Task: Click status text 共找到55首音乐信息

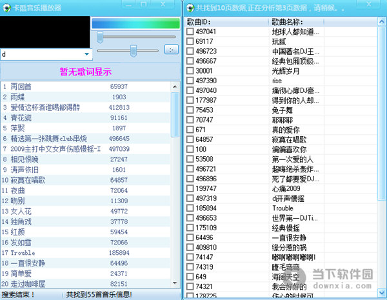Action: coord(99,294)
